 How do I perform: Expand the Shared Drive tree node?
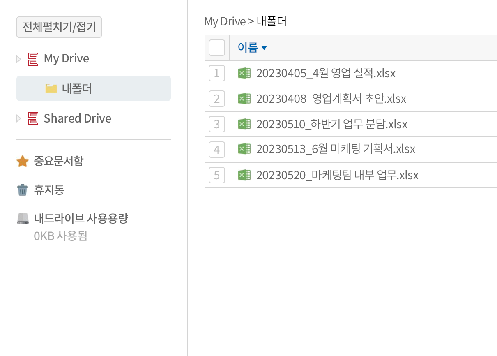coord(18,118)
